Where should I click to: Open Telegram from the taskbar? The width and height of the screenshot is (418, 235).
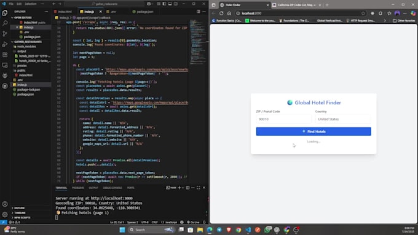coord(219,229)
